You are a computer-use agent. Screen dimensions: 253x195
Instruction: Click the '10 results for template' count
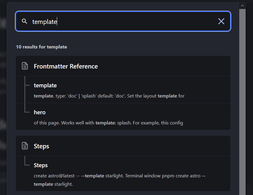tap(42, 47)
